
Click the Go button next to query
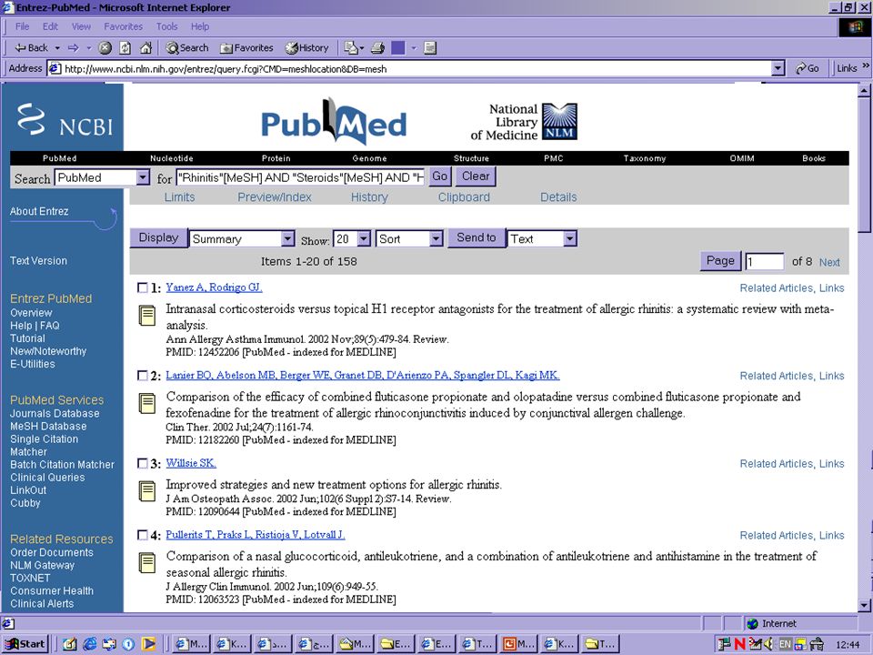pos(440,176)
